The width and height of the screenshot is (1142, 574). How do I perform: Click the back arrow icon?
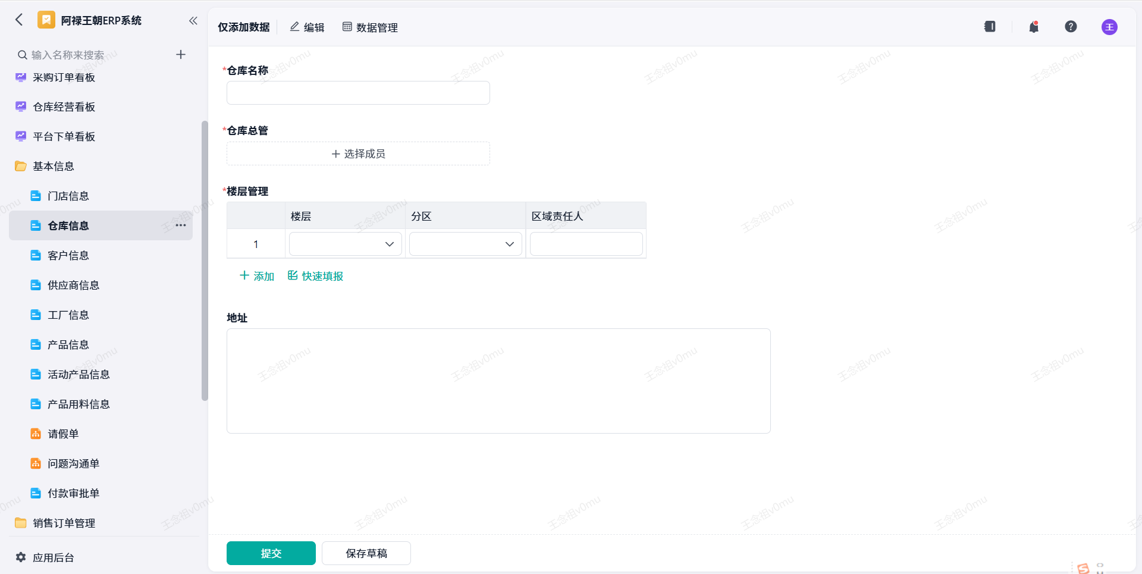tap(19, 20)
